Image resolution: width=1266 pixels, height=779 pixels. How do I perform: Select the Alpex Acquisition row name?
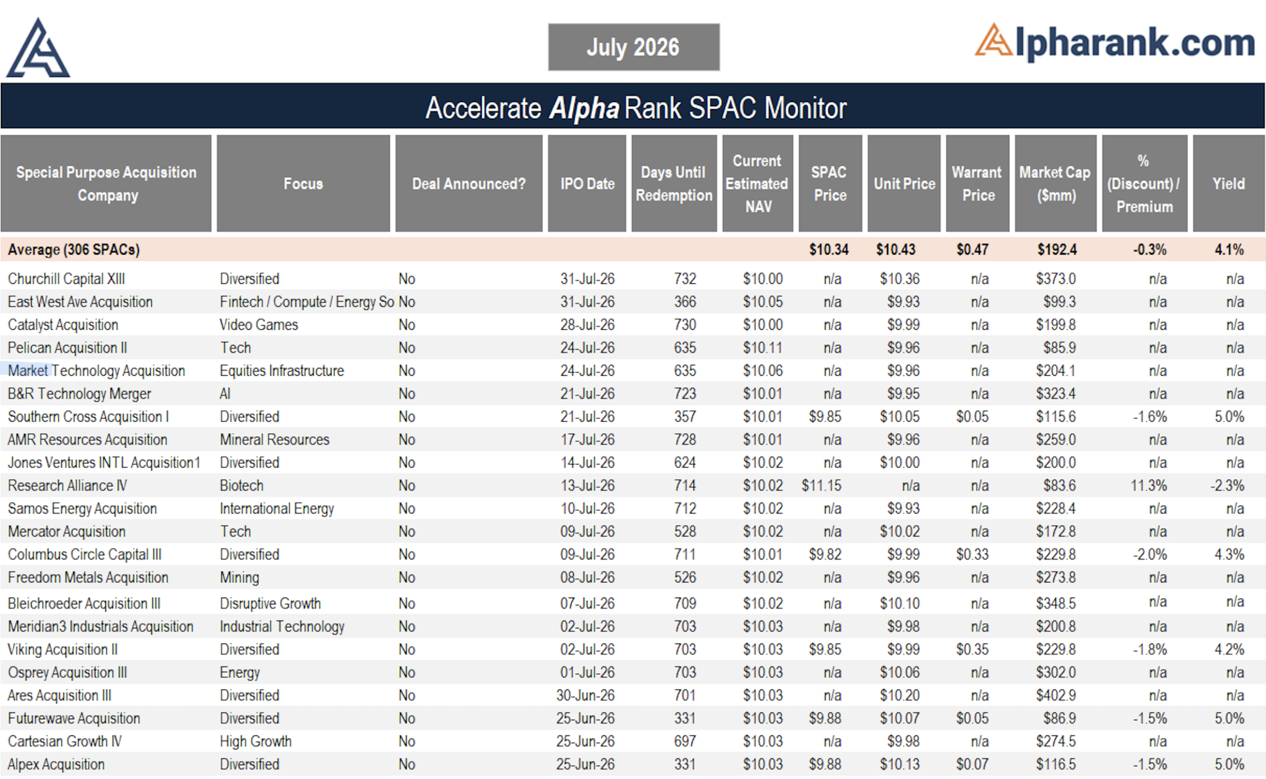point(56,764)
